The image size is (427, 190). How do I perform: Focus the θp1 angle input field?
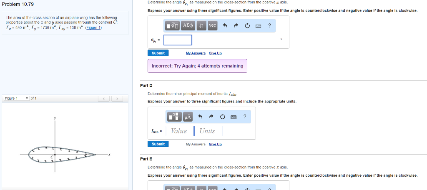click(178, 40)
